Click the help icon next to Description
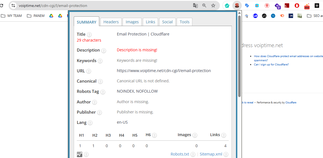 (x=104, y=51)
